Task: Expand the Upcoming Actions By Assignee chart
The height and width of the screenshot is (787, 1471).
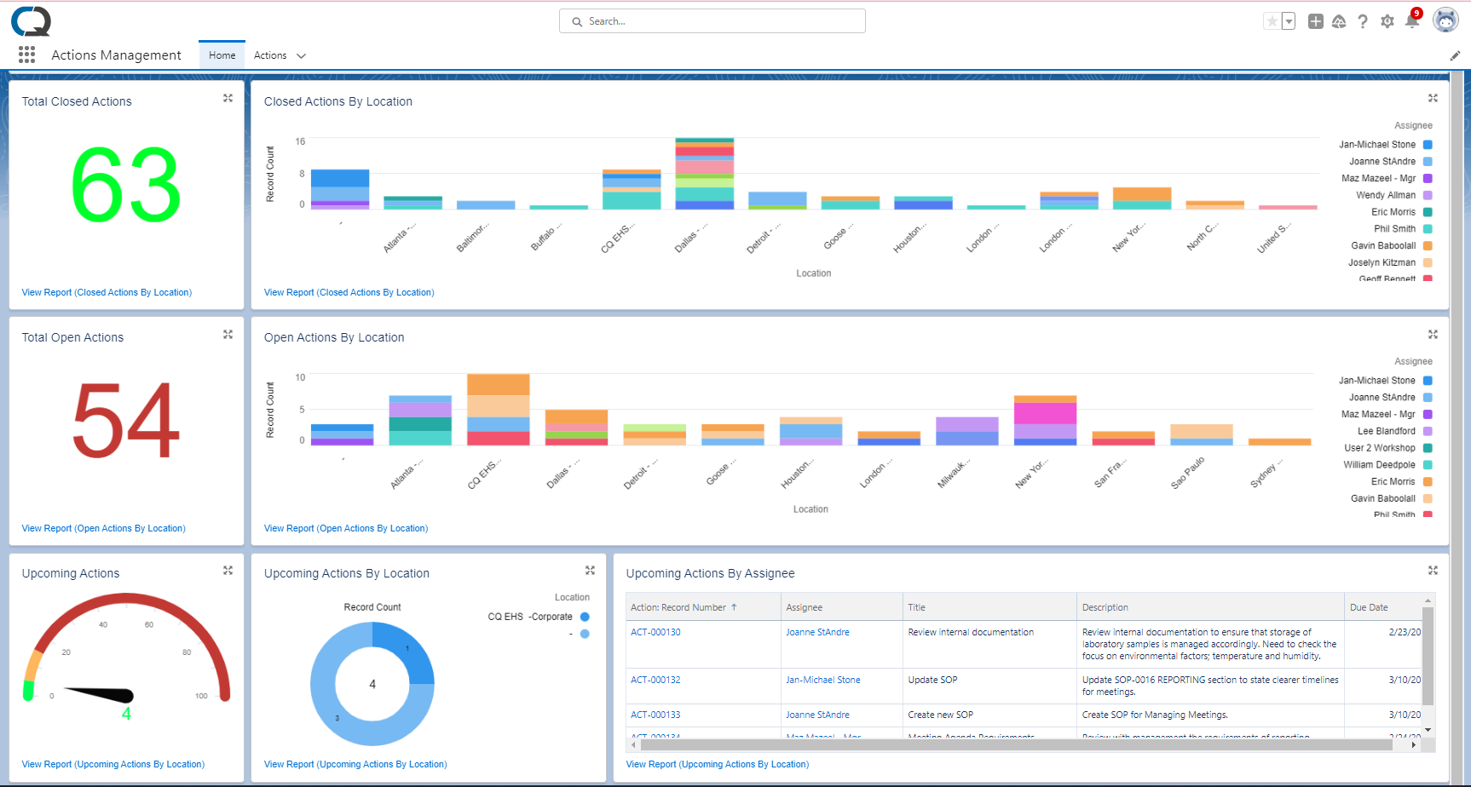Action: 1433,570
